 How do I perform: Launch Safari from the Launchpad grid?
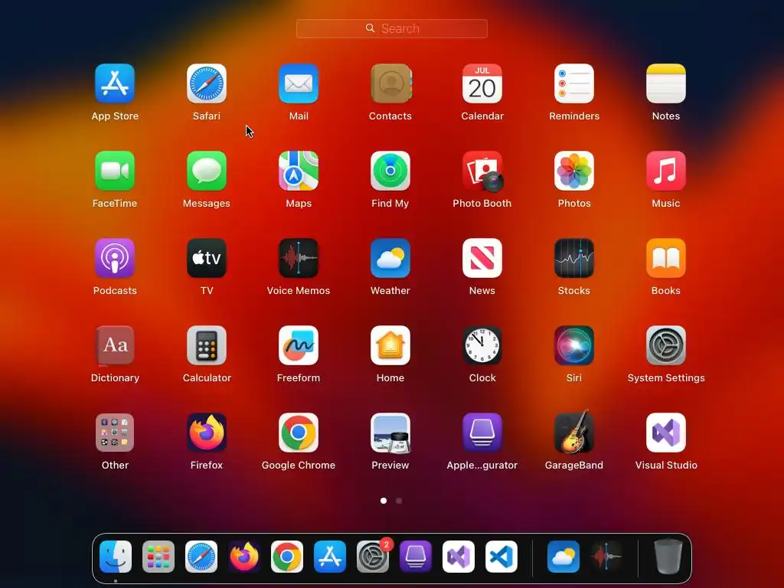coord(207,83)
